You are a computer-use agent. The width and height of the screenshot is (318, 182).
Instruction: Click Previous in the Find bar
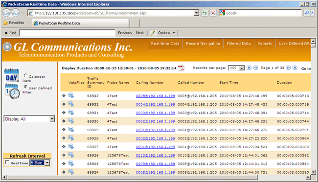coord(125,33)
